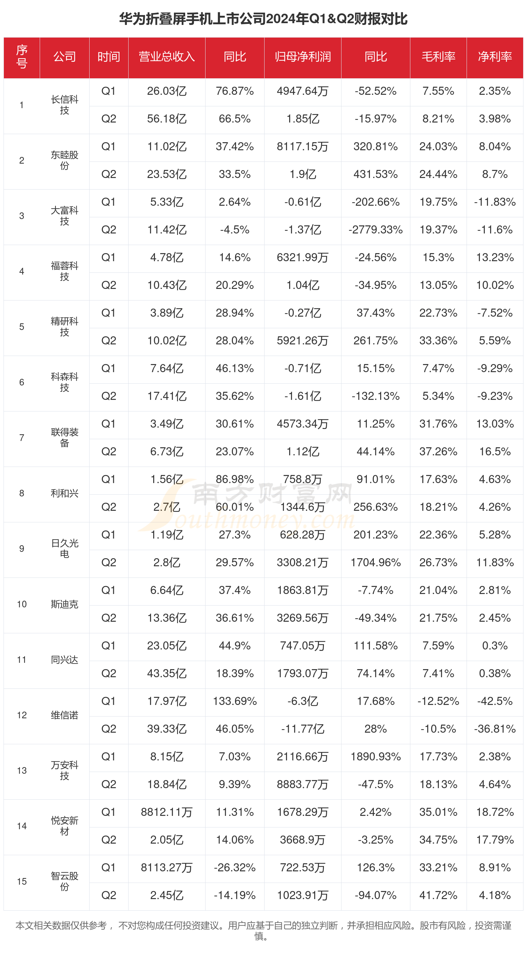
Task: Click the 序号 column header
Action: click(x=21, y=57)
